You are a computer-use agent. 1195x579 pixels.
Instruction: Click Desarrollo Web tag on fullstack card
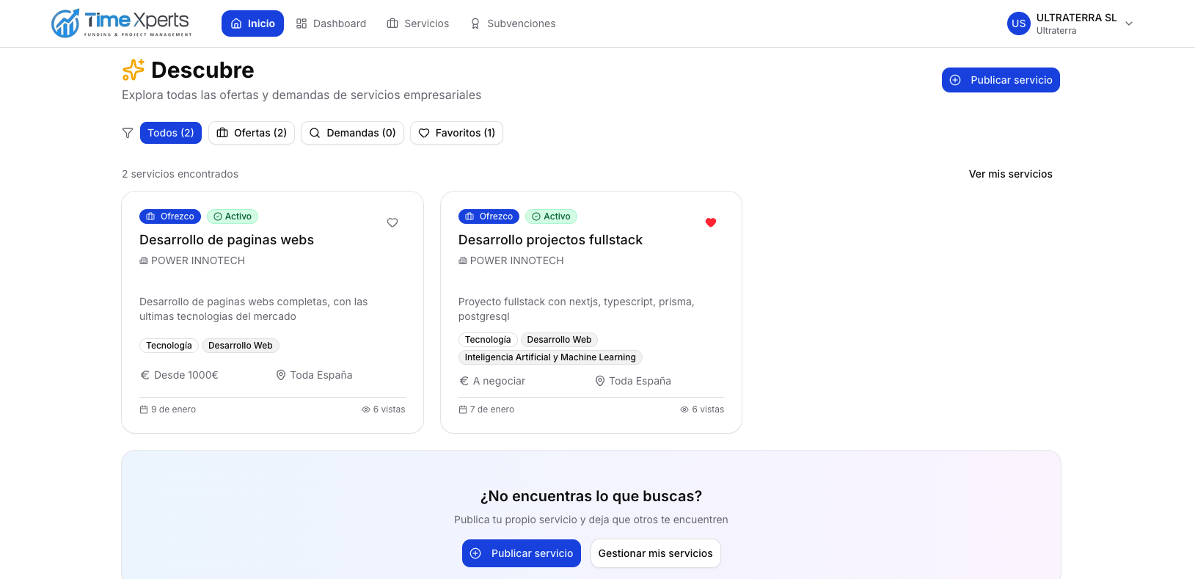559,340
